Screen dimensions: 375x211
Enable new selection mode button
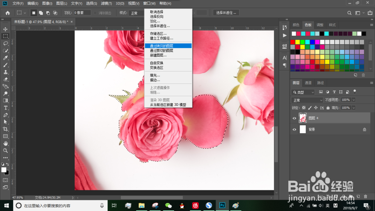click(x=34, y=13)
